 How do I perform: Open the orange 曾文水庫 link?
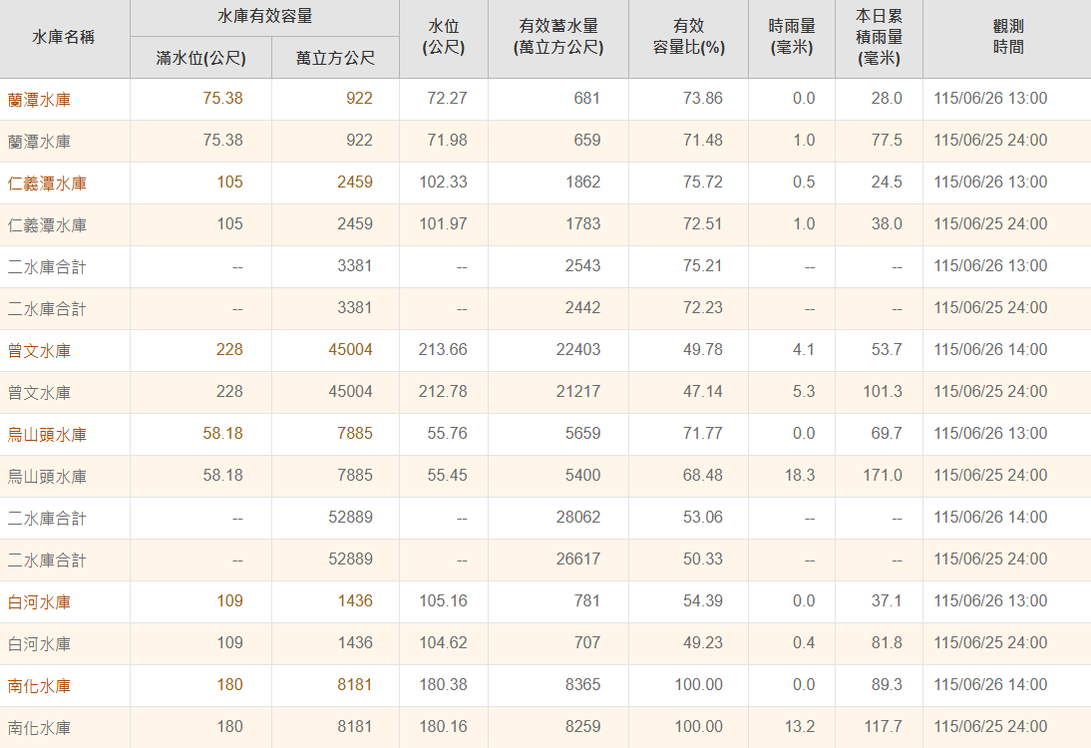[x=39, y=351]
